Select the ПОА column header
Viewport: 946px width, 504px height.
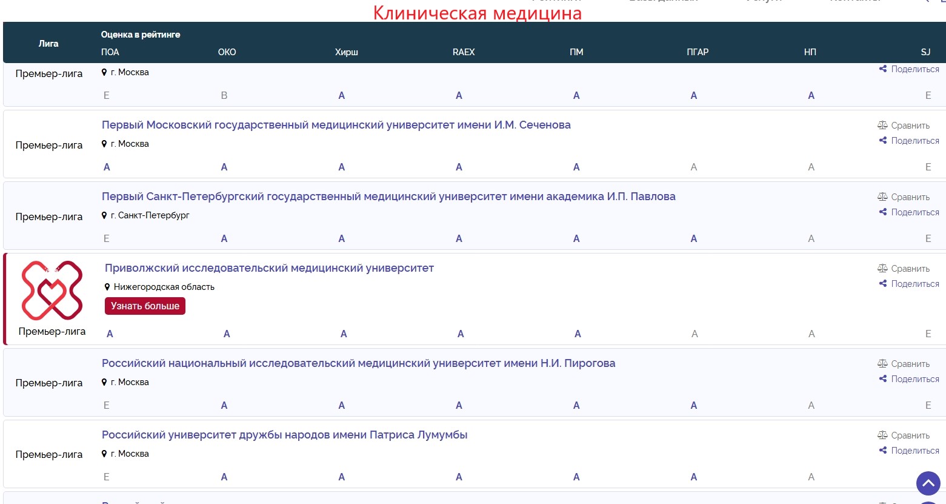110,52
